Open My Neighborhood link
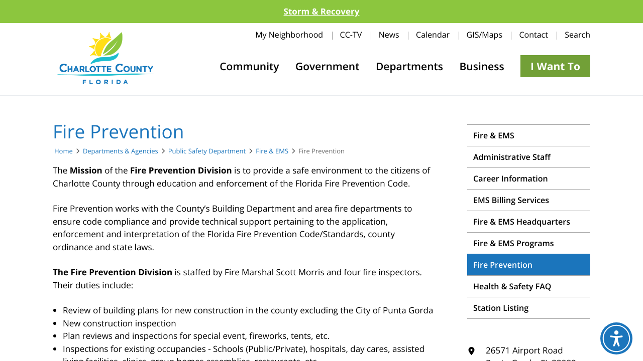Screen dimensions: 643x361 coord(289,35)
